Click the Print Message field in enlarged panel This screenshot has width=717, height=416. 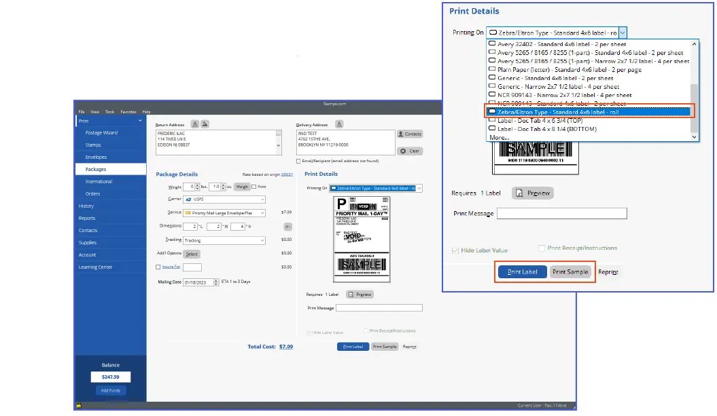tap(561, 213)
